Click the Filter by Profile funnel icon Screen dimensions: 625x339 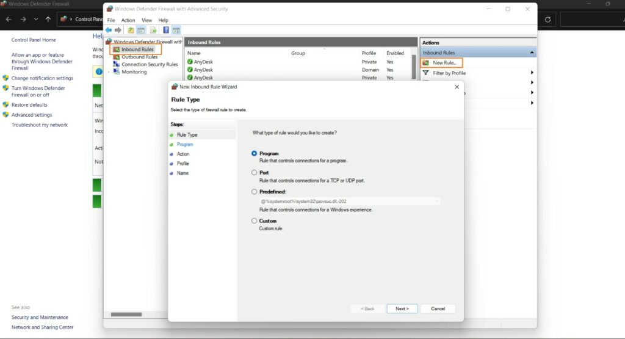click(x=426, y=73)
